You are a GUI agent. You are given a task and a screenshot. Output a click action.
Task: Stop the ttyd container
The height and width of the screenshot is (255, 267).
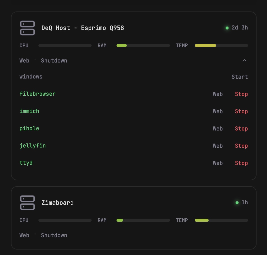pos(241,163)
